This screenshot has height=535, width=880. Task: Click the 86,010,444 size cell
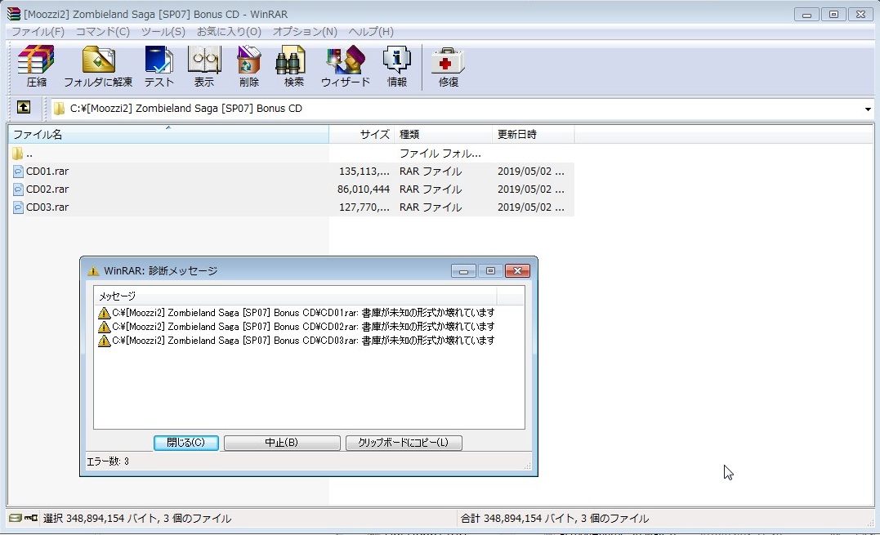[363, 189]
